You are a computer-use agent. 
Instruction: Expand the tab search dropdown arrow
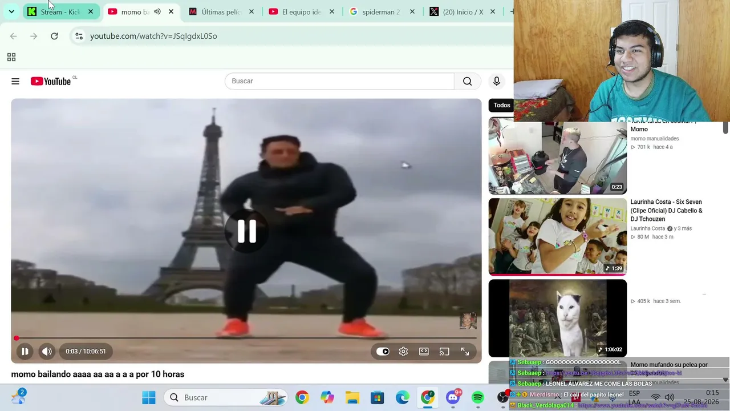(11, 11)
